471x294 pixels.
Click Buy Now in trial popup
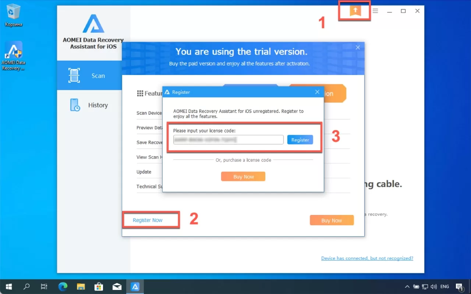[332, 220]
